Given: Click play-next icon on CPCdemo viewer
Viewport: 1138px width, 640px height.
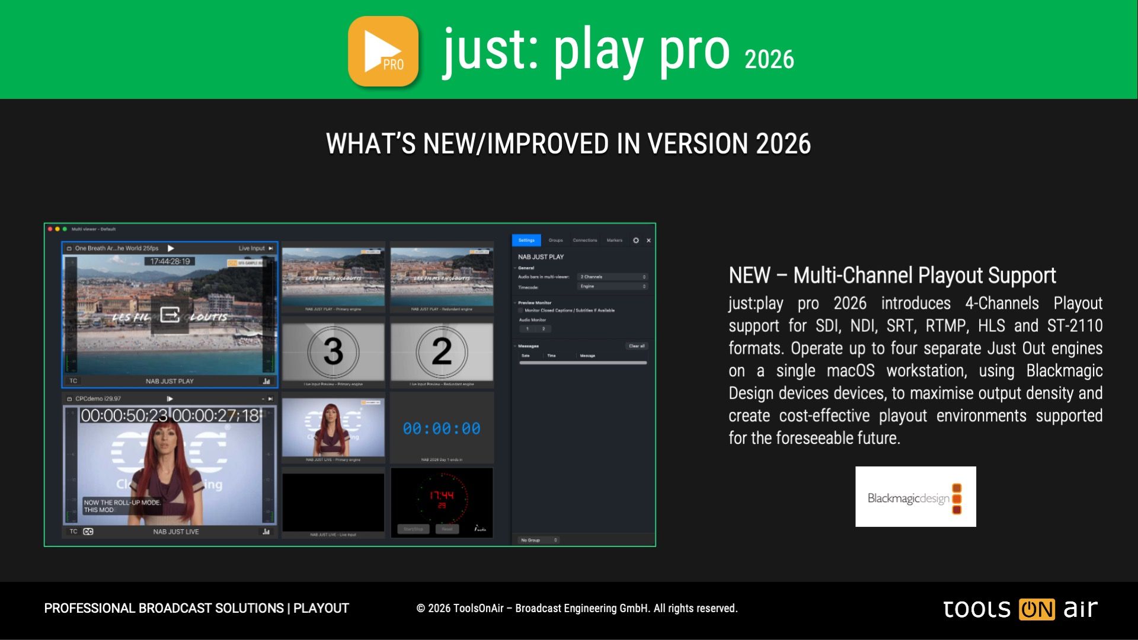Looking at the screenshot, I should 170,399.
